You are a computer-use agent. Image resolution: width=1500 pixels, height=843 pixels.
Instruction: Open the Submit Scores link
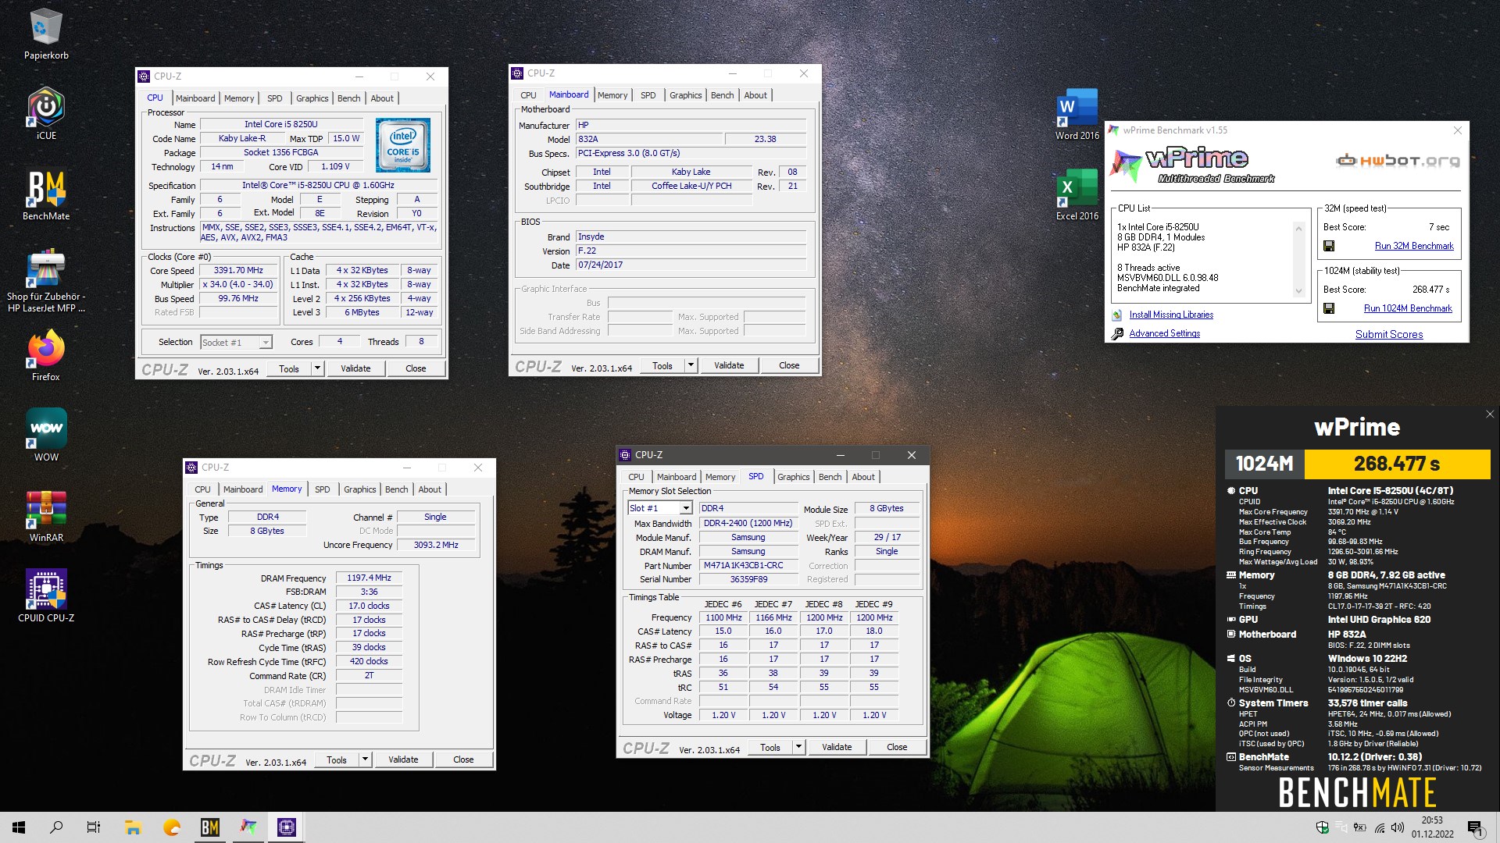[1389, 334]
